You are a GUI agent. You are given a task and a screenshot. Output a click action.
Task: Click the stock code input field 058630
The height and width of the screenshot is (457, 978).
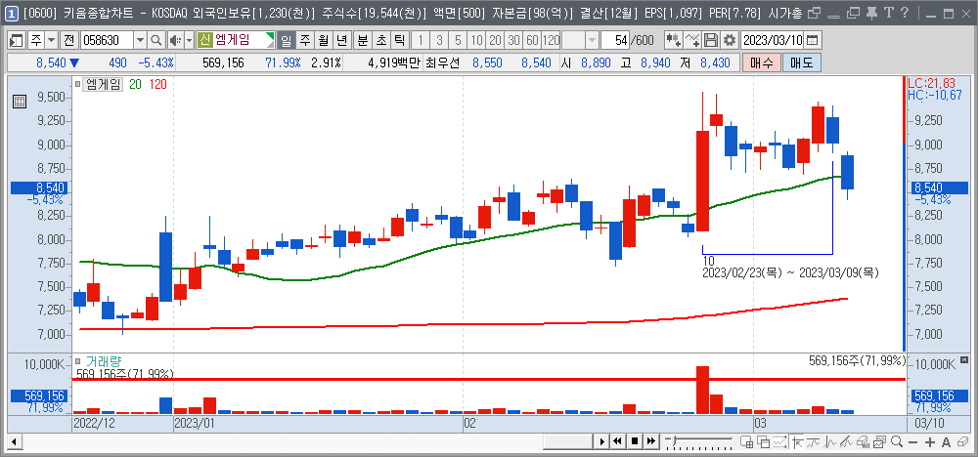[x=108, y=41]
